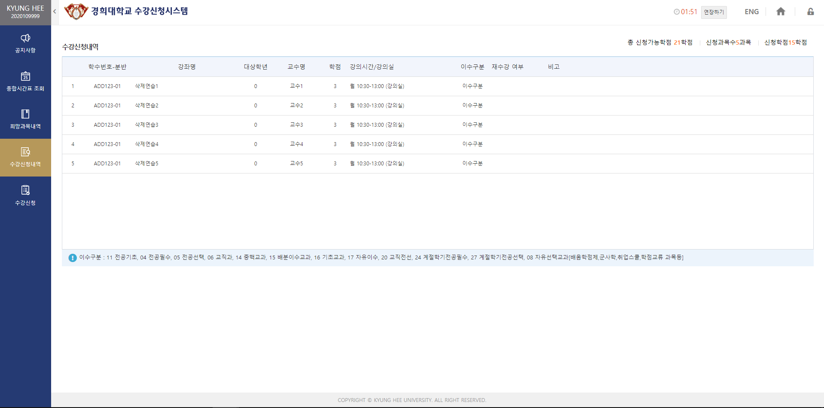Open the 수강신청 clipboard icon
The image size is (824, 408).
coord(25,190)
